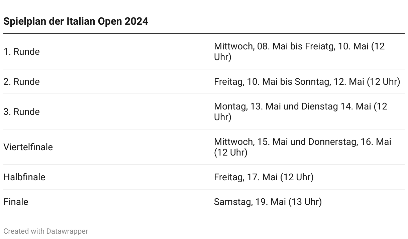Click the (13 Uhr) time in Finale row
The width and height of the screenshot is (408, 239).
[x=305, y=202]
